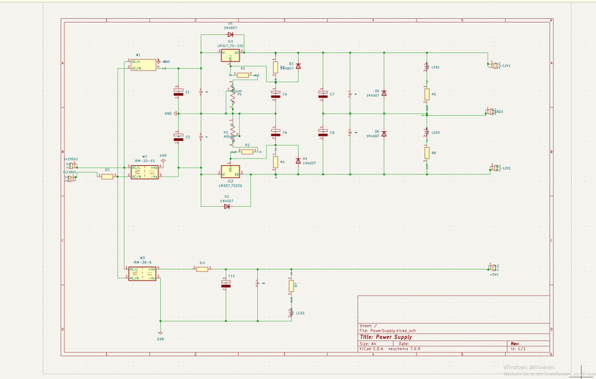Click capacitor C11 symbol
Image resolution: width=596 pixels, height=379 pixels.
click(x=226, y=283)
